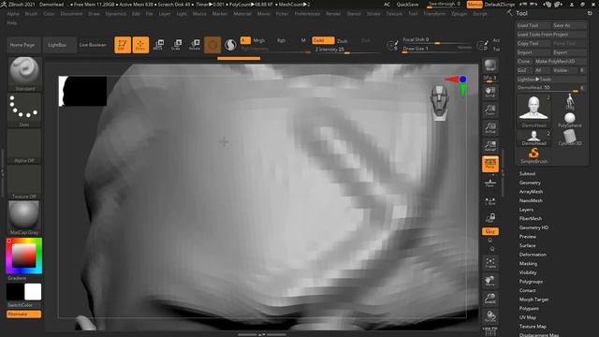
Task: Toggle the Persp perspective button
Action: point(490,164)
